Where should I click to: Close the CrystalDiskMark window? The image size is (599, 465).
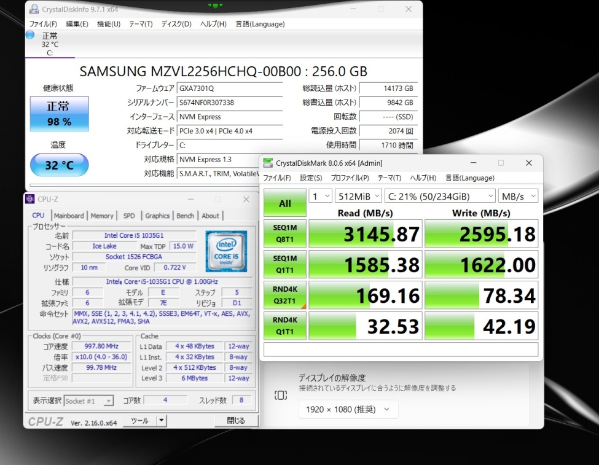point(529,163)
